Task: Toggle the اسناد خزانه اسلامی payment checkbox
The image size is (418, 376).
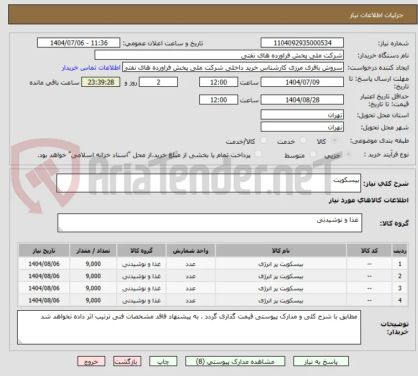Action: tap(259, 154)
